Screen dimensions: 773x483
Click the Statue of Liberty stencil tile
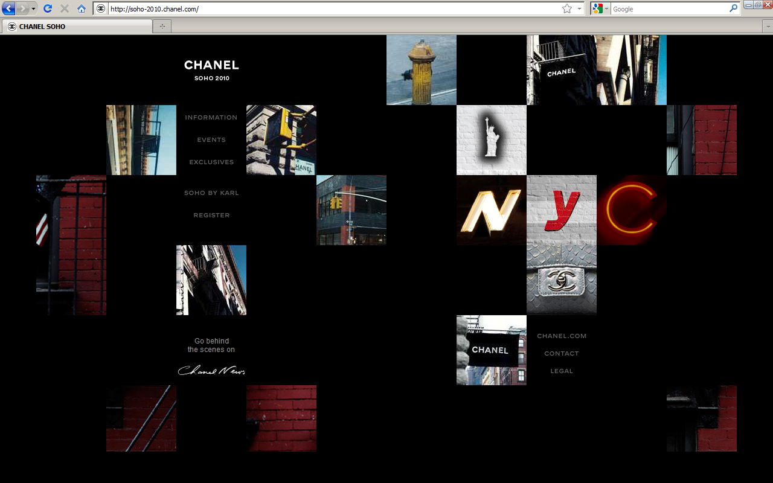click(492, 140)
